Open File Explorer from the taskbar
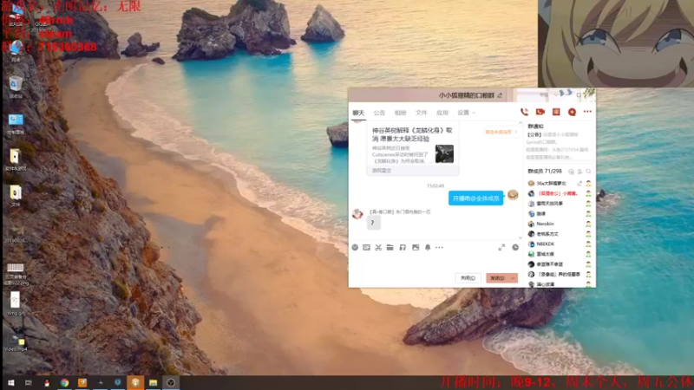This screenshot has height=390, width=694. point(154,383)
